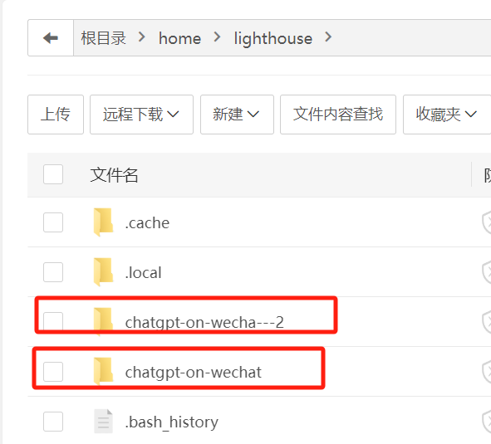Open the 新建 dropdown menu
This screenshot has width=491, height=444.
(237, 115)
